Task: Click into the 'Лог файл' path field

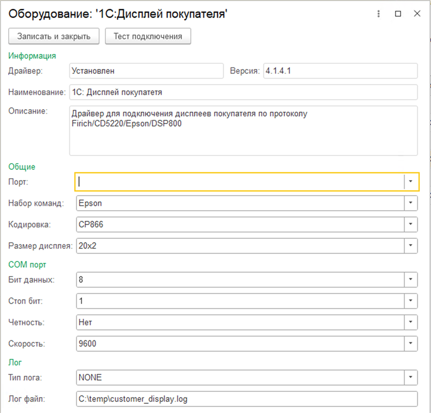Action: pyautogui.click(x=247, y=399)
